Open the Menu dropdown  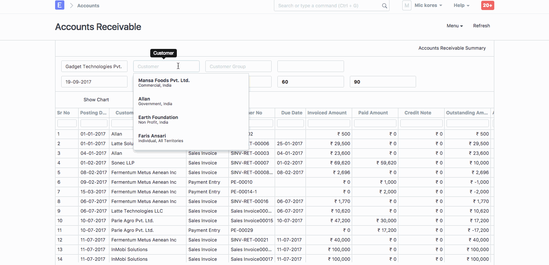point(455,26)
